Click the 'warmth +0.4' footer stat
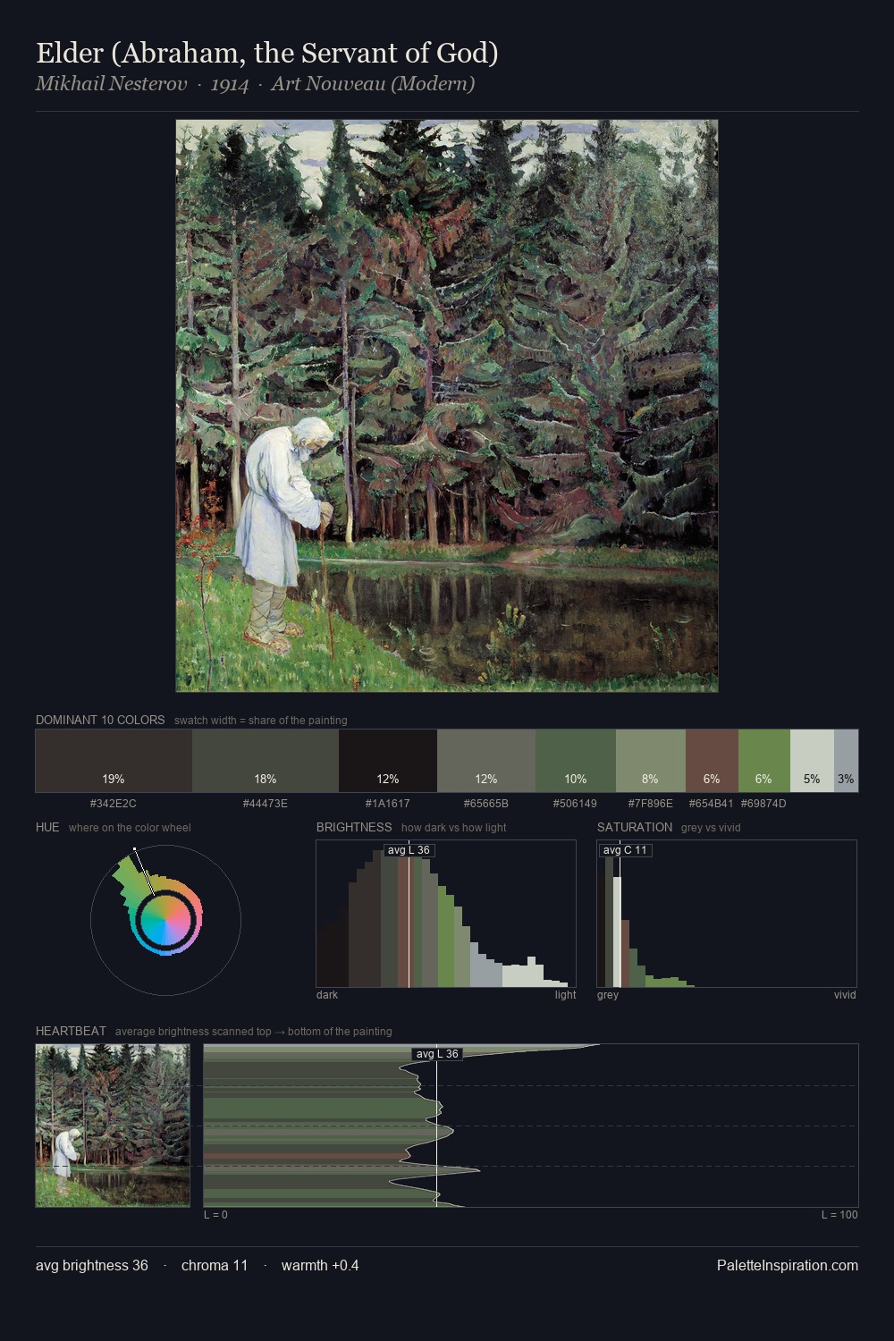This screenshot has width=894, height=1341. click(320, 1265)
